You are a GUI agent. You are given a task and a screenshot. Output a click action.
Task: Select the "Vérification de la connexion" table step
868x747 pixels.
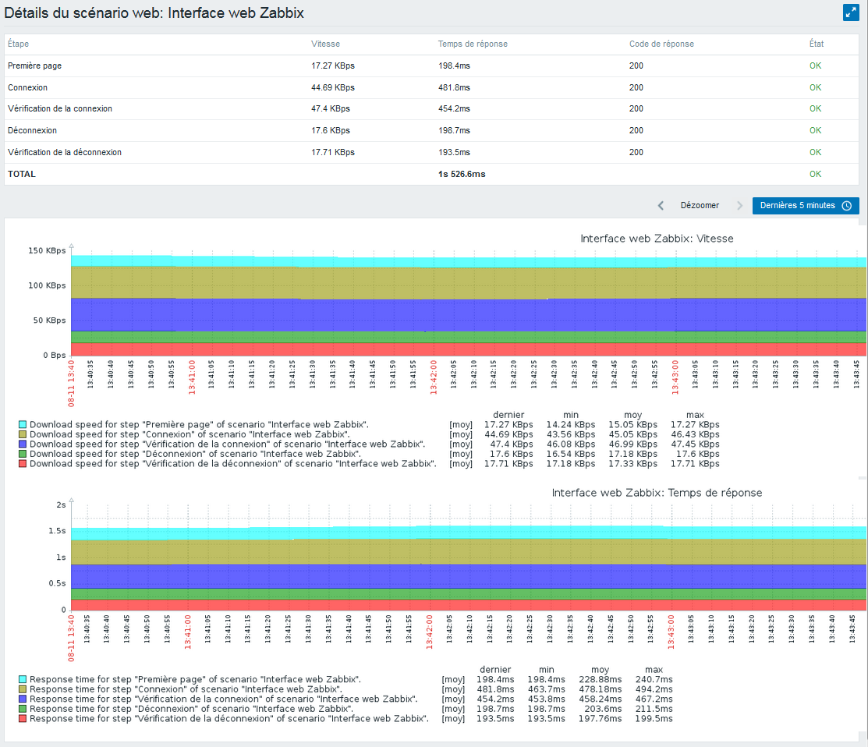pyautogui.click(x=60, y=108)
